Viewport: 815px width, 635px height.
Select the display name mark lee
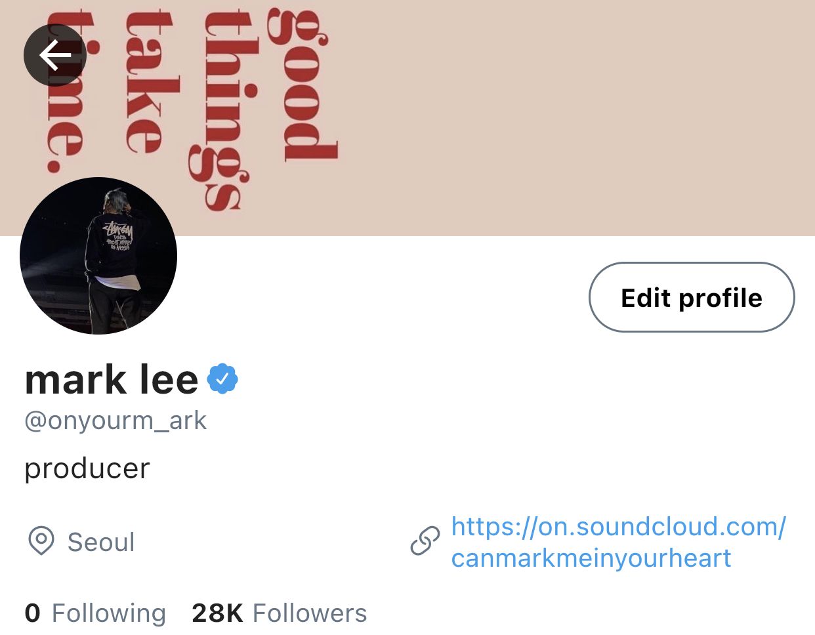112,380
